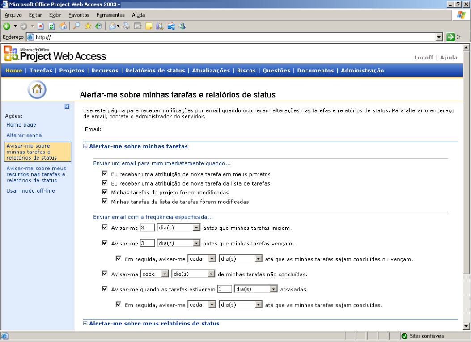This screenshot has width=471, height=342.
Task: Click the scrollbar up arrow
Action: pyautogui.click(x=466, y=47)
